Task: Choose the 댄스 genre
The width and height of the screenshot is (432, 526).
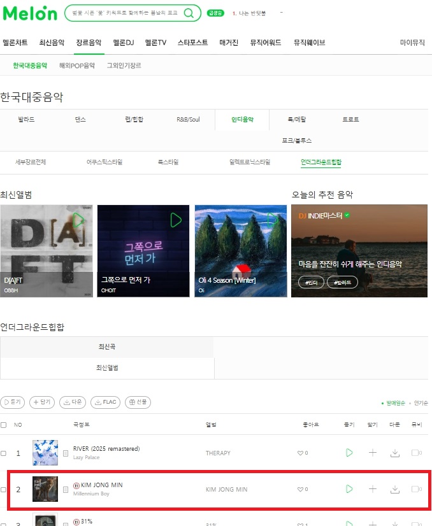Action: tap(80, 120)
